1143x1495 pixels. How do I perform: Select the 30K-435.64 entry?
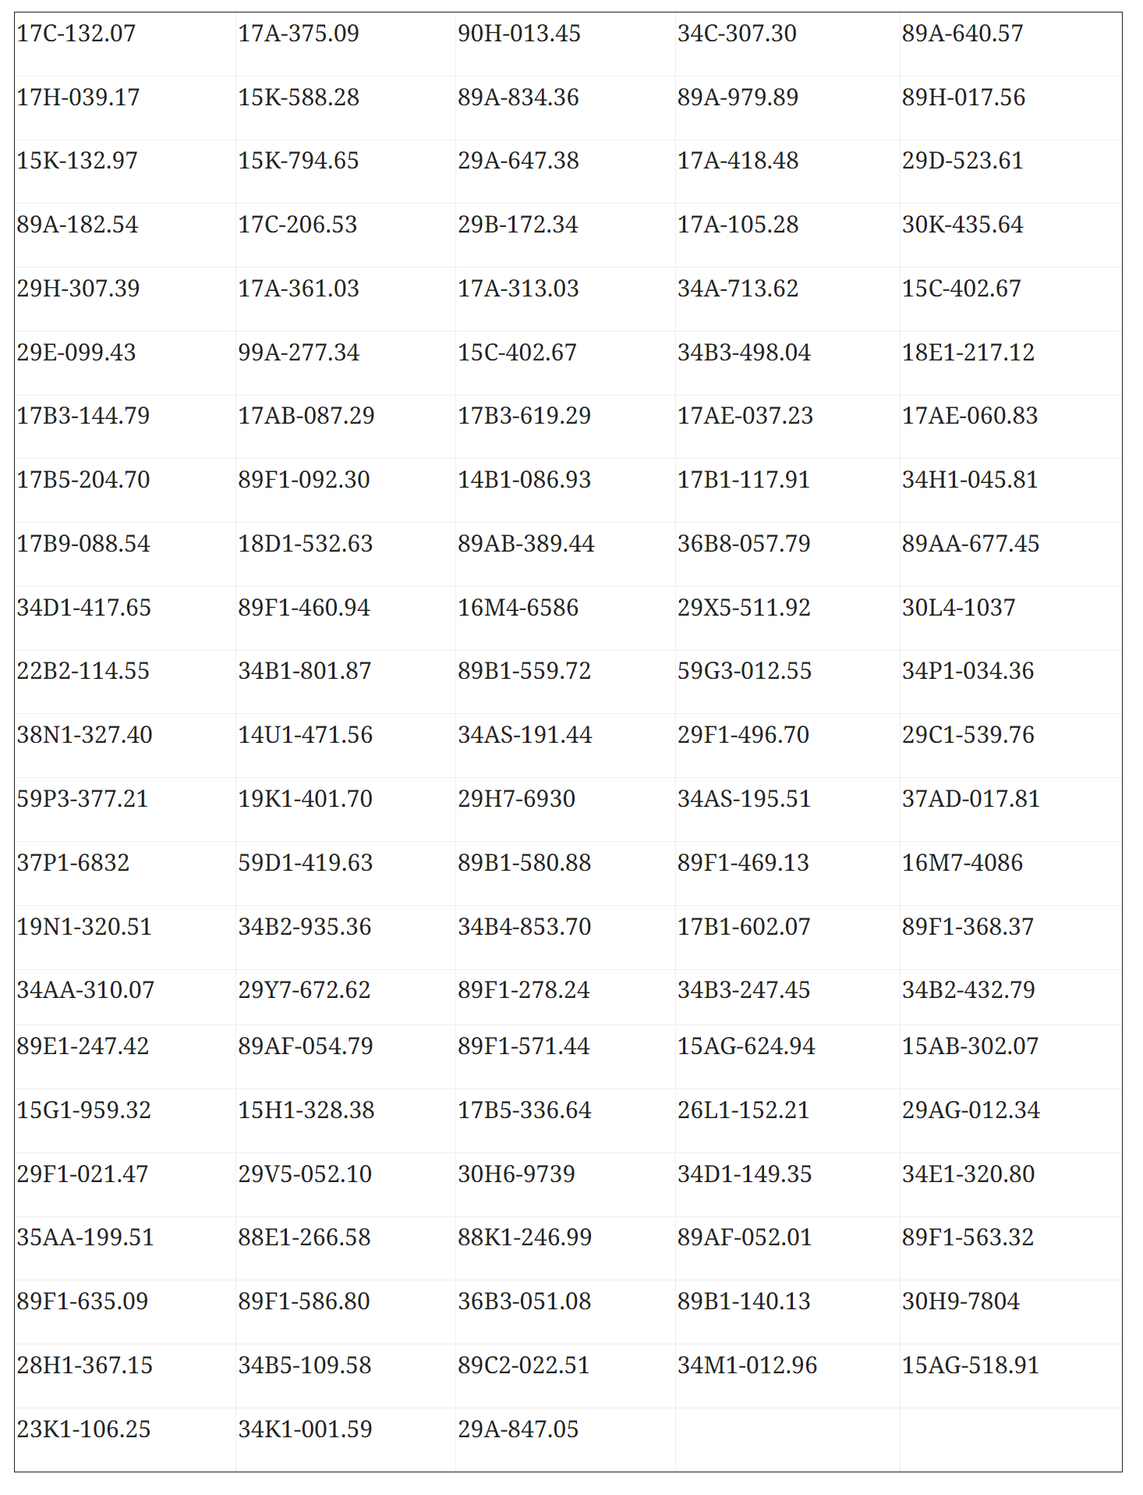[x=1010, y=236]
